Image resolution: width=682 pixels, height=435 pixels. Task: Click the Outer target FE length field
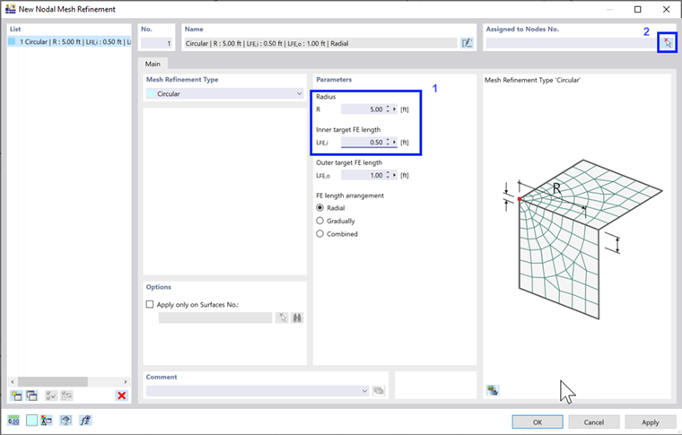tap(363, 175)
